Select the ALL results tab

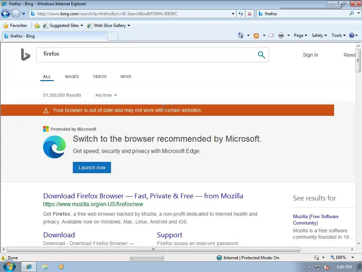[x=47, y=76]
